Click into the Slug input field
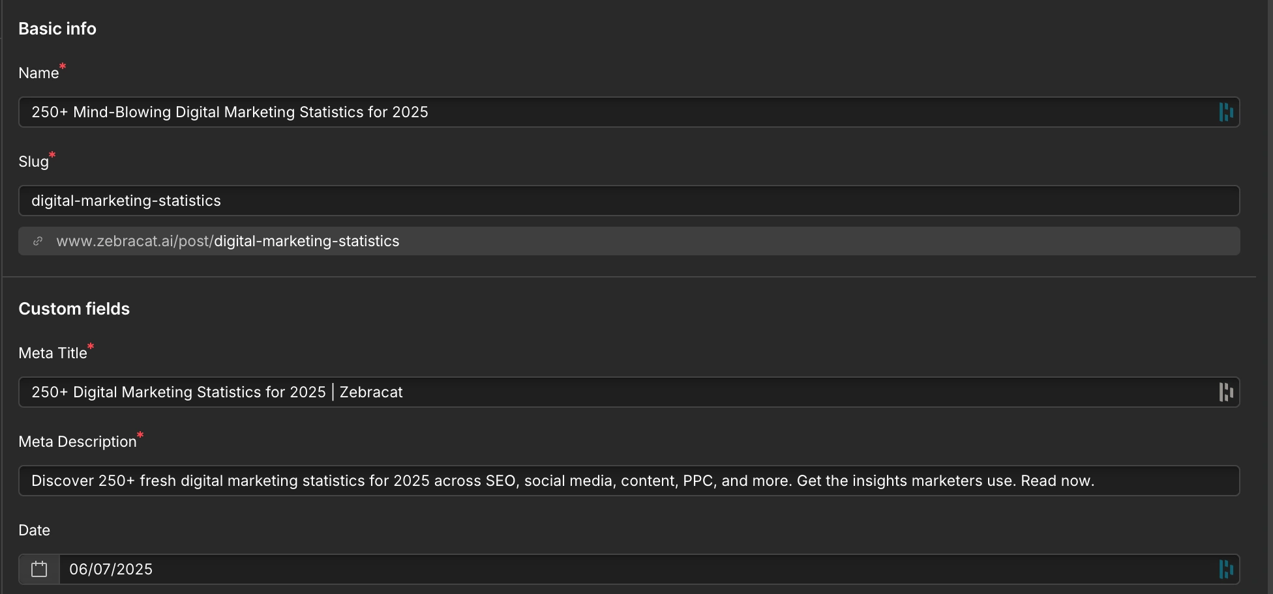The height and width of the screenshot is (594, 1273). coord(629,201)
